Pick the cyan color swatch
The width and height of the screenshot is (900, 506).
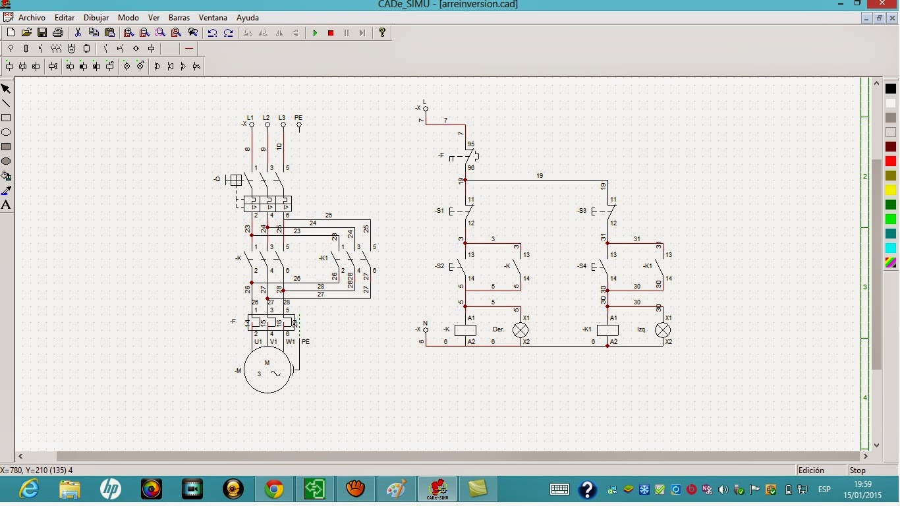(891, 248)
